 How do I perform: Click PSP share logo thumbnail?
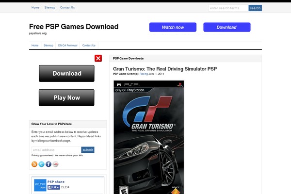point(40,185)
